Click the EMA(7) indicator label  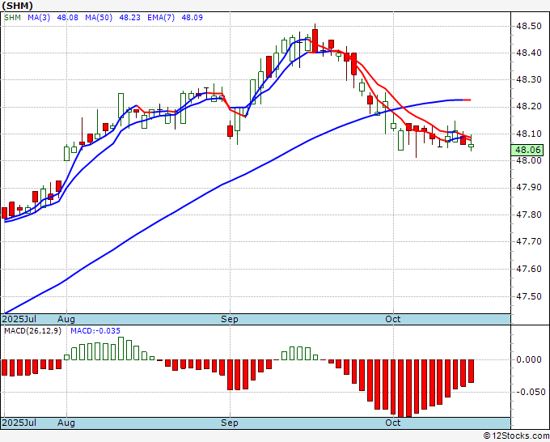pos(161,17)
